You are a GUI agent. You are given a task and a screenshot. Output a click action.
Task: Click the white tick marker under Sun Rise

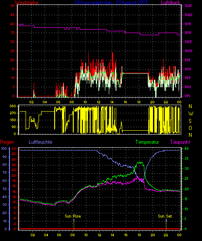coord(74,221)
